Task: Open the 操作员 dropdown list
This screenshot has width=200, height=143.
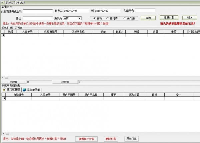Action: 79,18
